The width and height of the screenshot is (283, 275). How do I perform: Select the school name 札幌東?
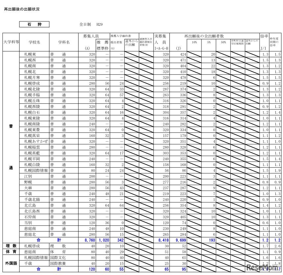click(x=30, y=54)
